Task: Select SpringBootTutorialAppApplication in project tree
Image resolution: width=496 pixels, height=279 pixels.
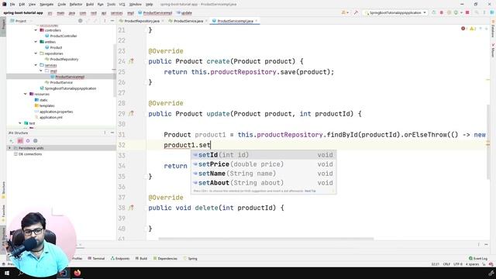Action: point(71,88)
